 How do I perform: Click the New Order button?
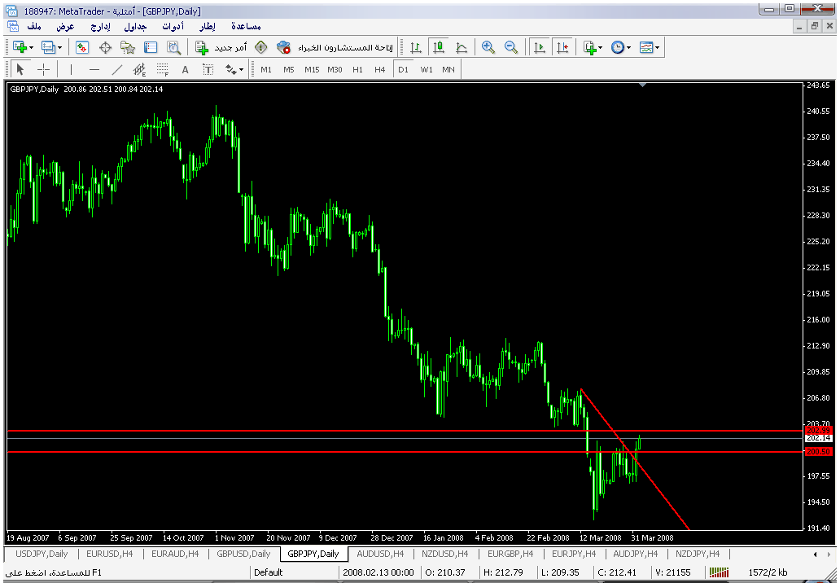[x=221, y=48]
